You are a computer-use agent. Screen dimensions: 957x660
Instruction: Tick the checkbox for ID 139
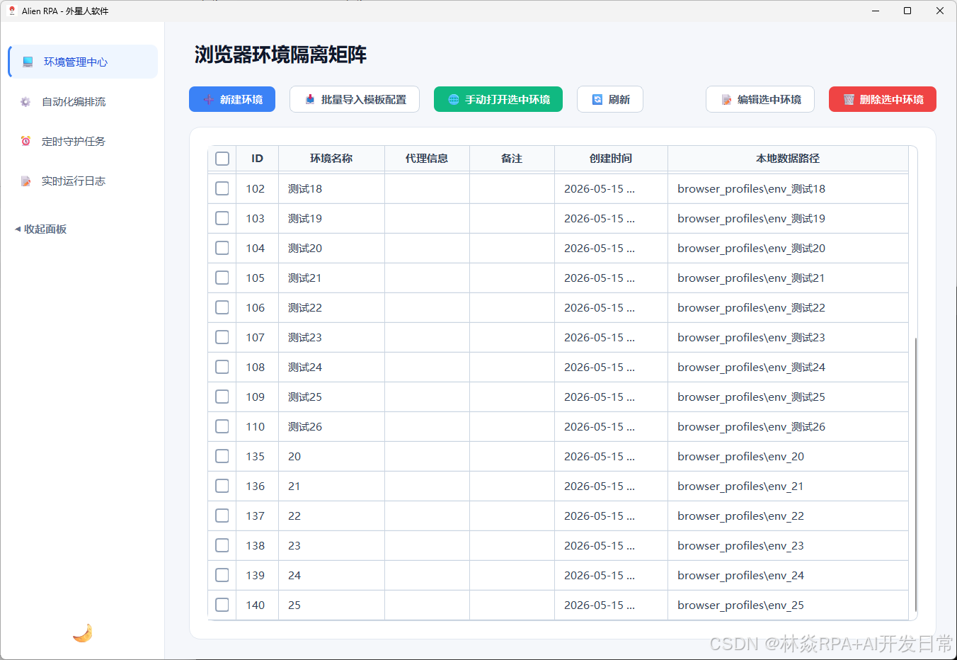coord(222,575)
